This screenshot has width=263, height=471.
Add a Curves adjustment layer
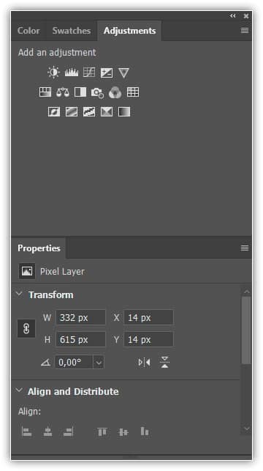click(x=89, y=73)
